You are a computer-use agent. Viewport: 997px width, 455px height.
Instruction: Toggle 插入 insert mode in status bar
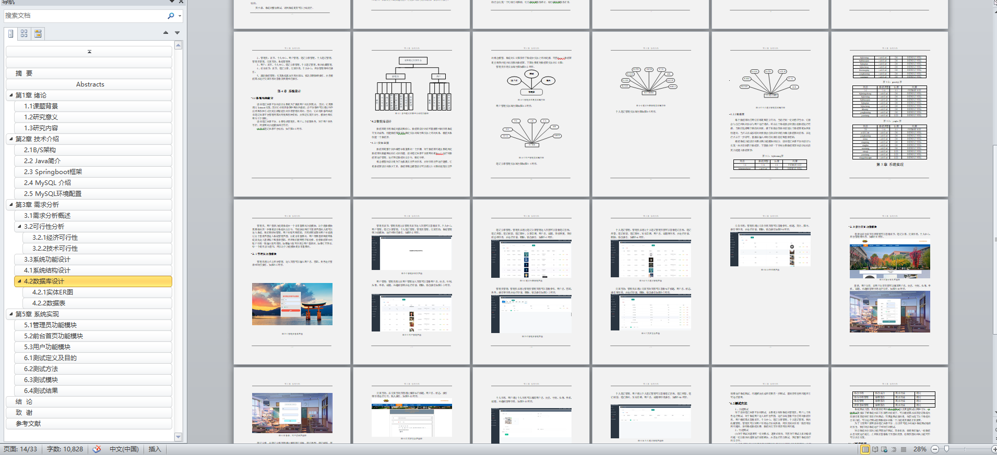[x=155, y=449]
